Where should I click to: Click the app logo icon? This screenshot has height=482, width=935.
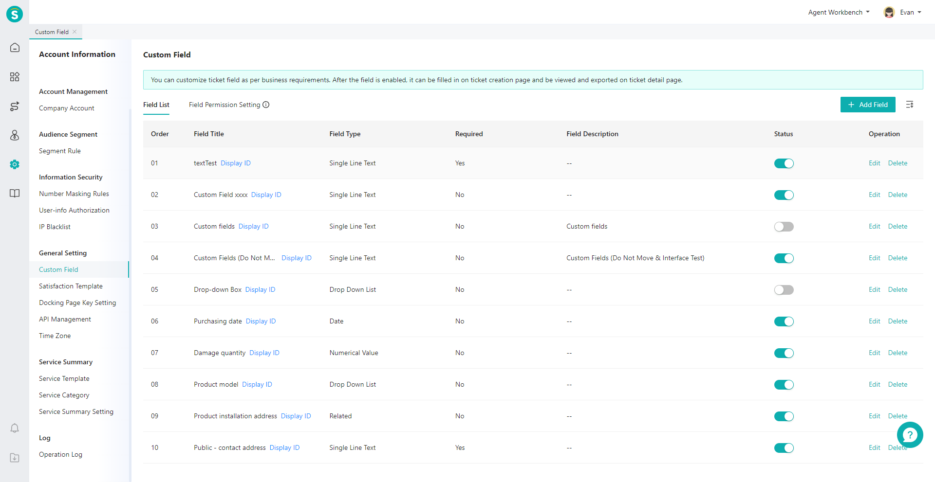15,14
